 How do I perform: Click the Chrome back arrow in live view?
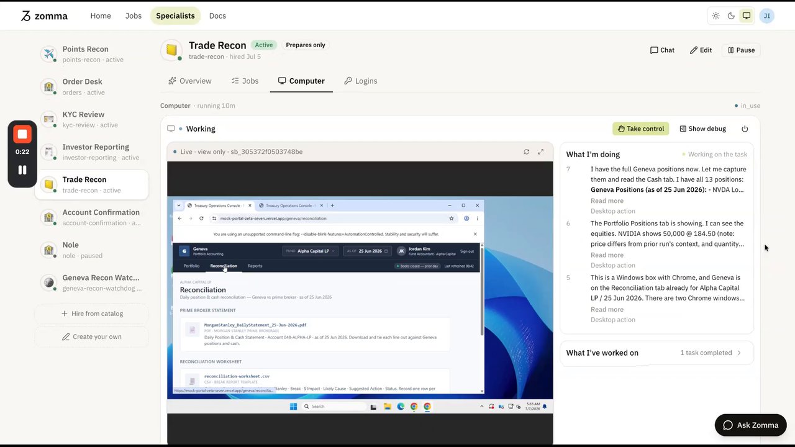pyautogui.click(x=179, y=219)
